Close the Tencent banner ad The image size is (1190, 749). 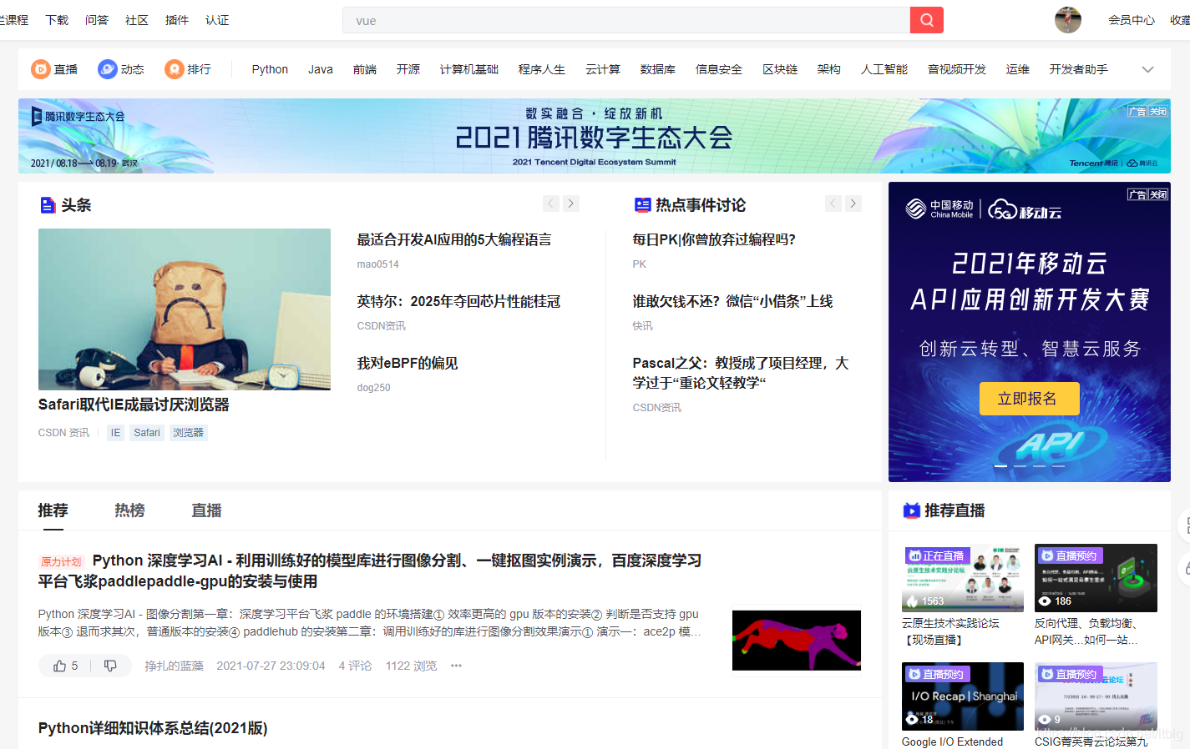(x=1158, y=111)
